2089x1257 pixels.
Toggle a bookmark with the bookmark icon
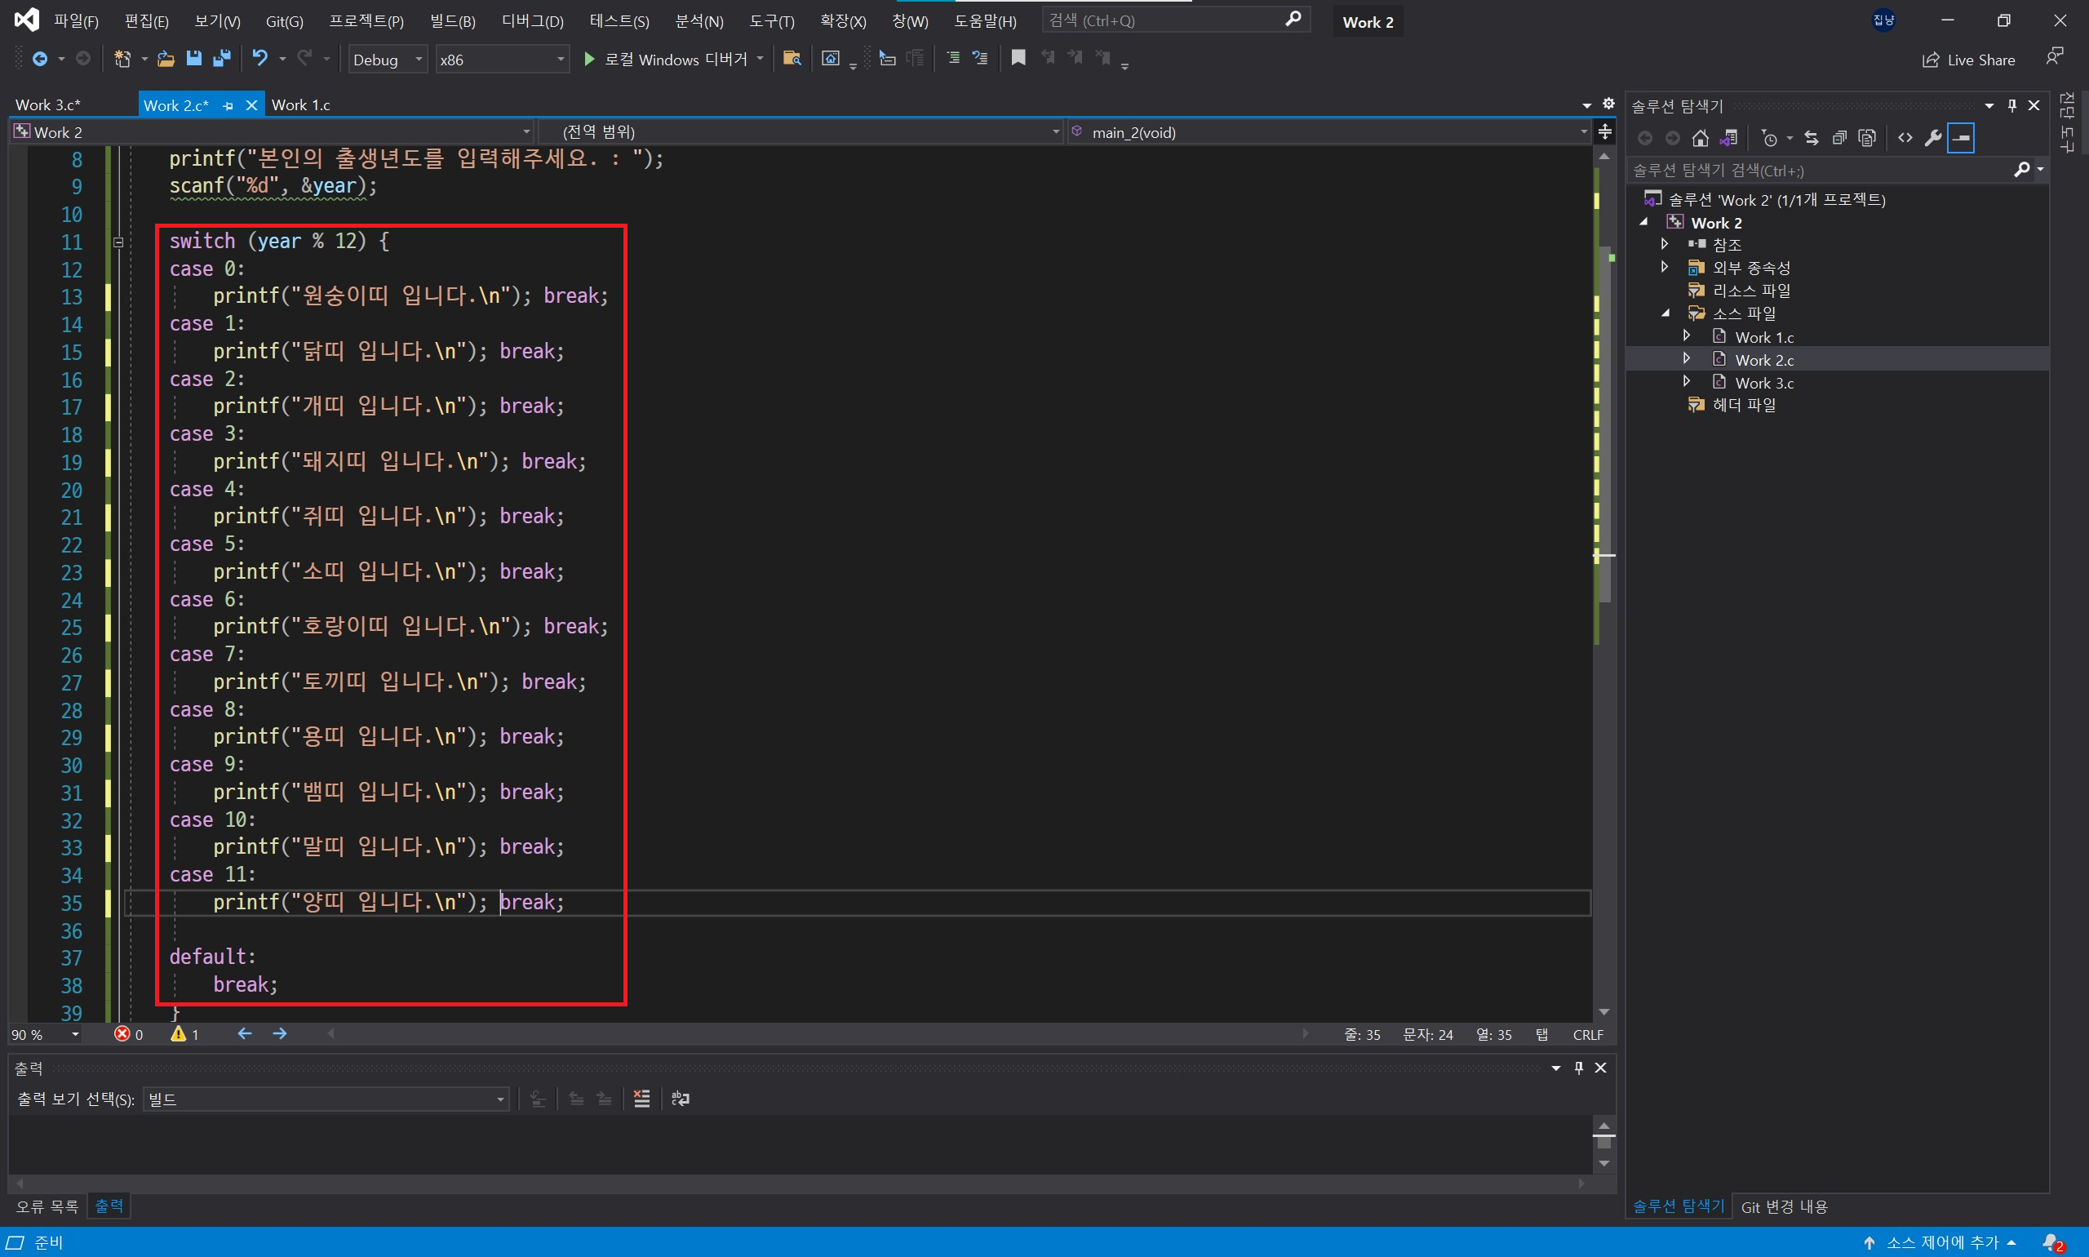pos(1018,58)
